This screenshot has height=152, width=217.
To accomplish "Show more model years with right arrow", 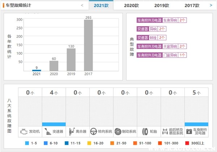I will [x=211, y=5].
